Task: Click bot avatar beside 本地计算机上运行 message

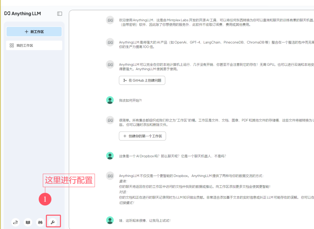Action: [x=110, y=65]
